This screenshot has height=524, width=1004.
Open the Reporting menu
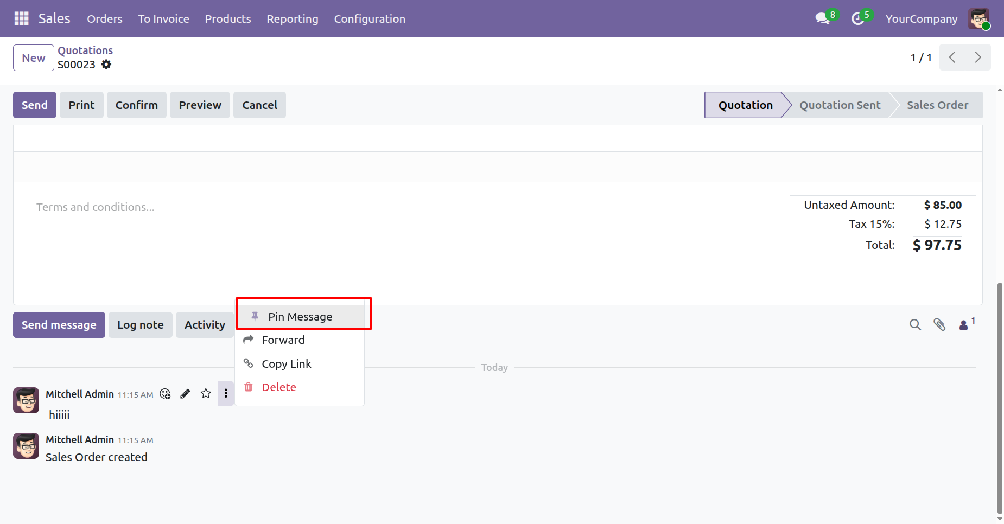tap(293, 19)
